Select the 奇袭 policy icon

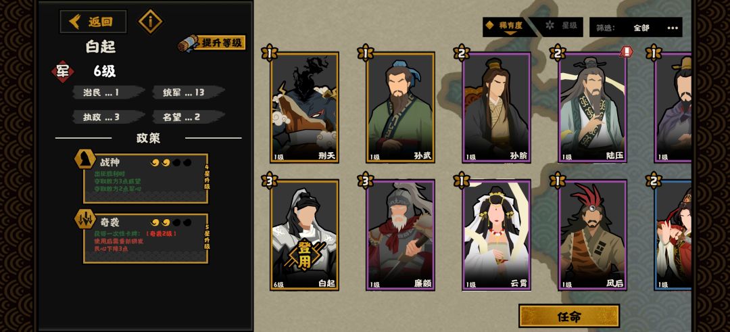click(x=85, y=219)
